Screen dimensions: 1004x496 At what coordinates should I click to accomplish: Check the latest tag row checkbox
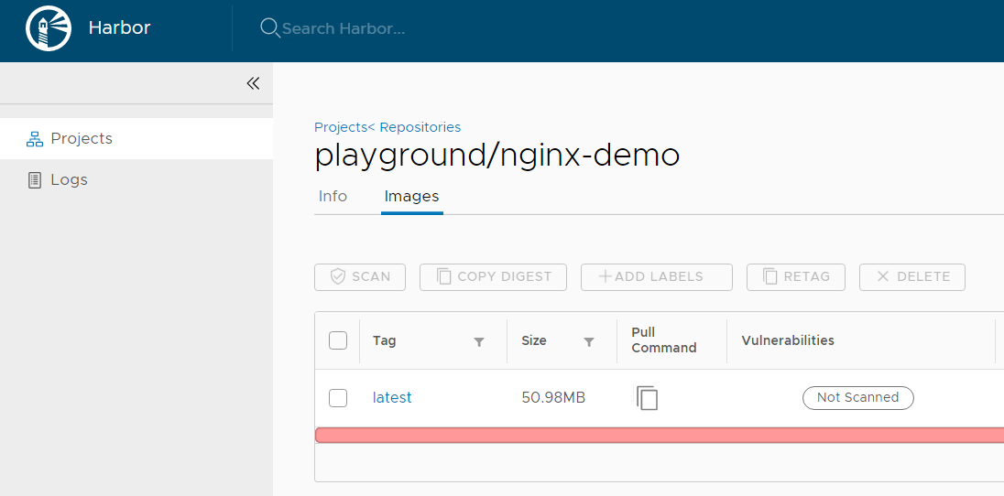click(338, 398)
